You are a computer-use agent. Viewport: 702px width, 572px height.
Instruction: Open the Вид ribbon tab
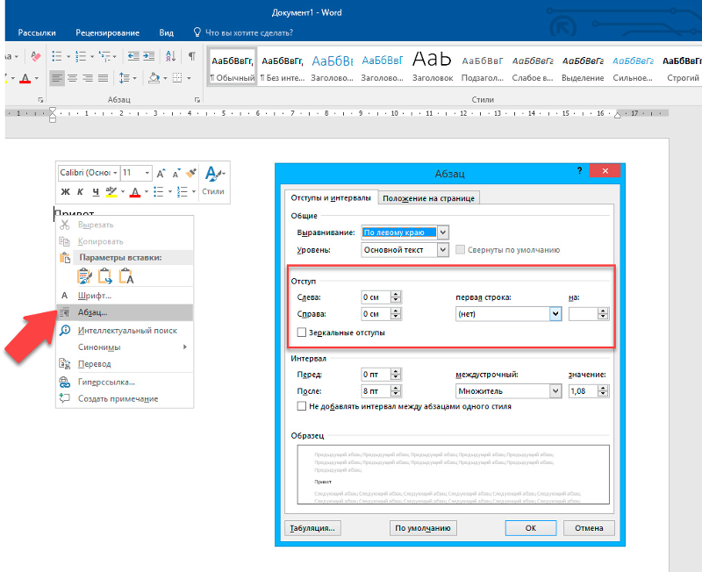166,32
